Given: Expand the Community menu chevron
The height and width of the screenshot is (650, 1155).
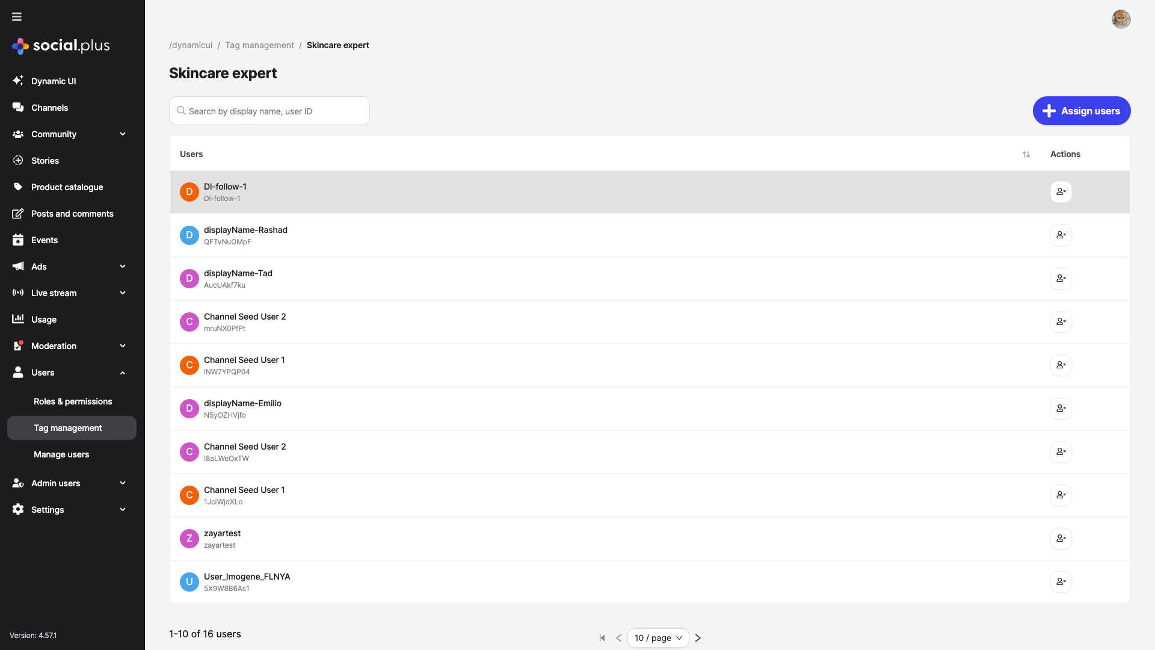Looking at the screenshot, I should coord(123,134).
